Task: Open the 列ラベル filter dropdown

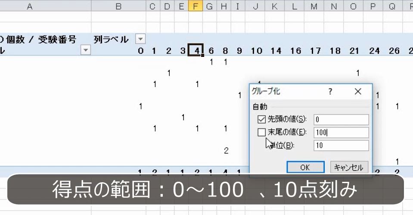Action: tap(140, 39)
